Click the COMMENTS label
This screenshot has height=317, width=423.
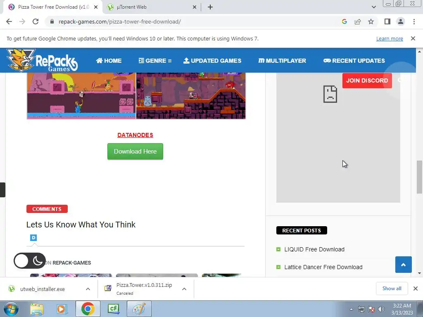(47, 209)
